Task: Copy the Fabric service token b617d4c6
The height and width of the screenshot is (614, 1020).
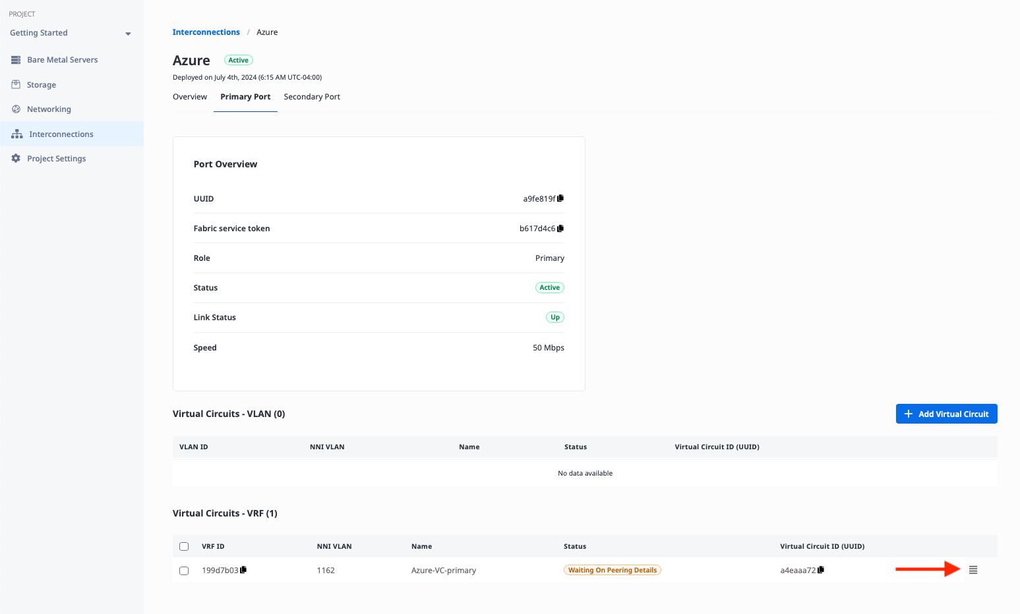Action: point(560,229)
